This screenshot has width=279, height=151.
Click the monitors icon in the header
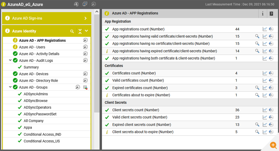[85, 4]
